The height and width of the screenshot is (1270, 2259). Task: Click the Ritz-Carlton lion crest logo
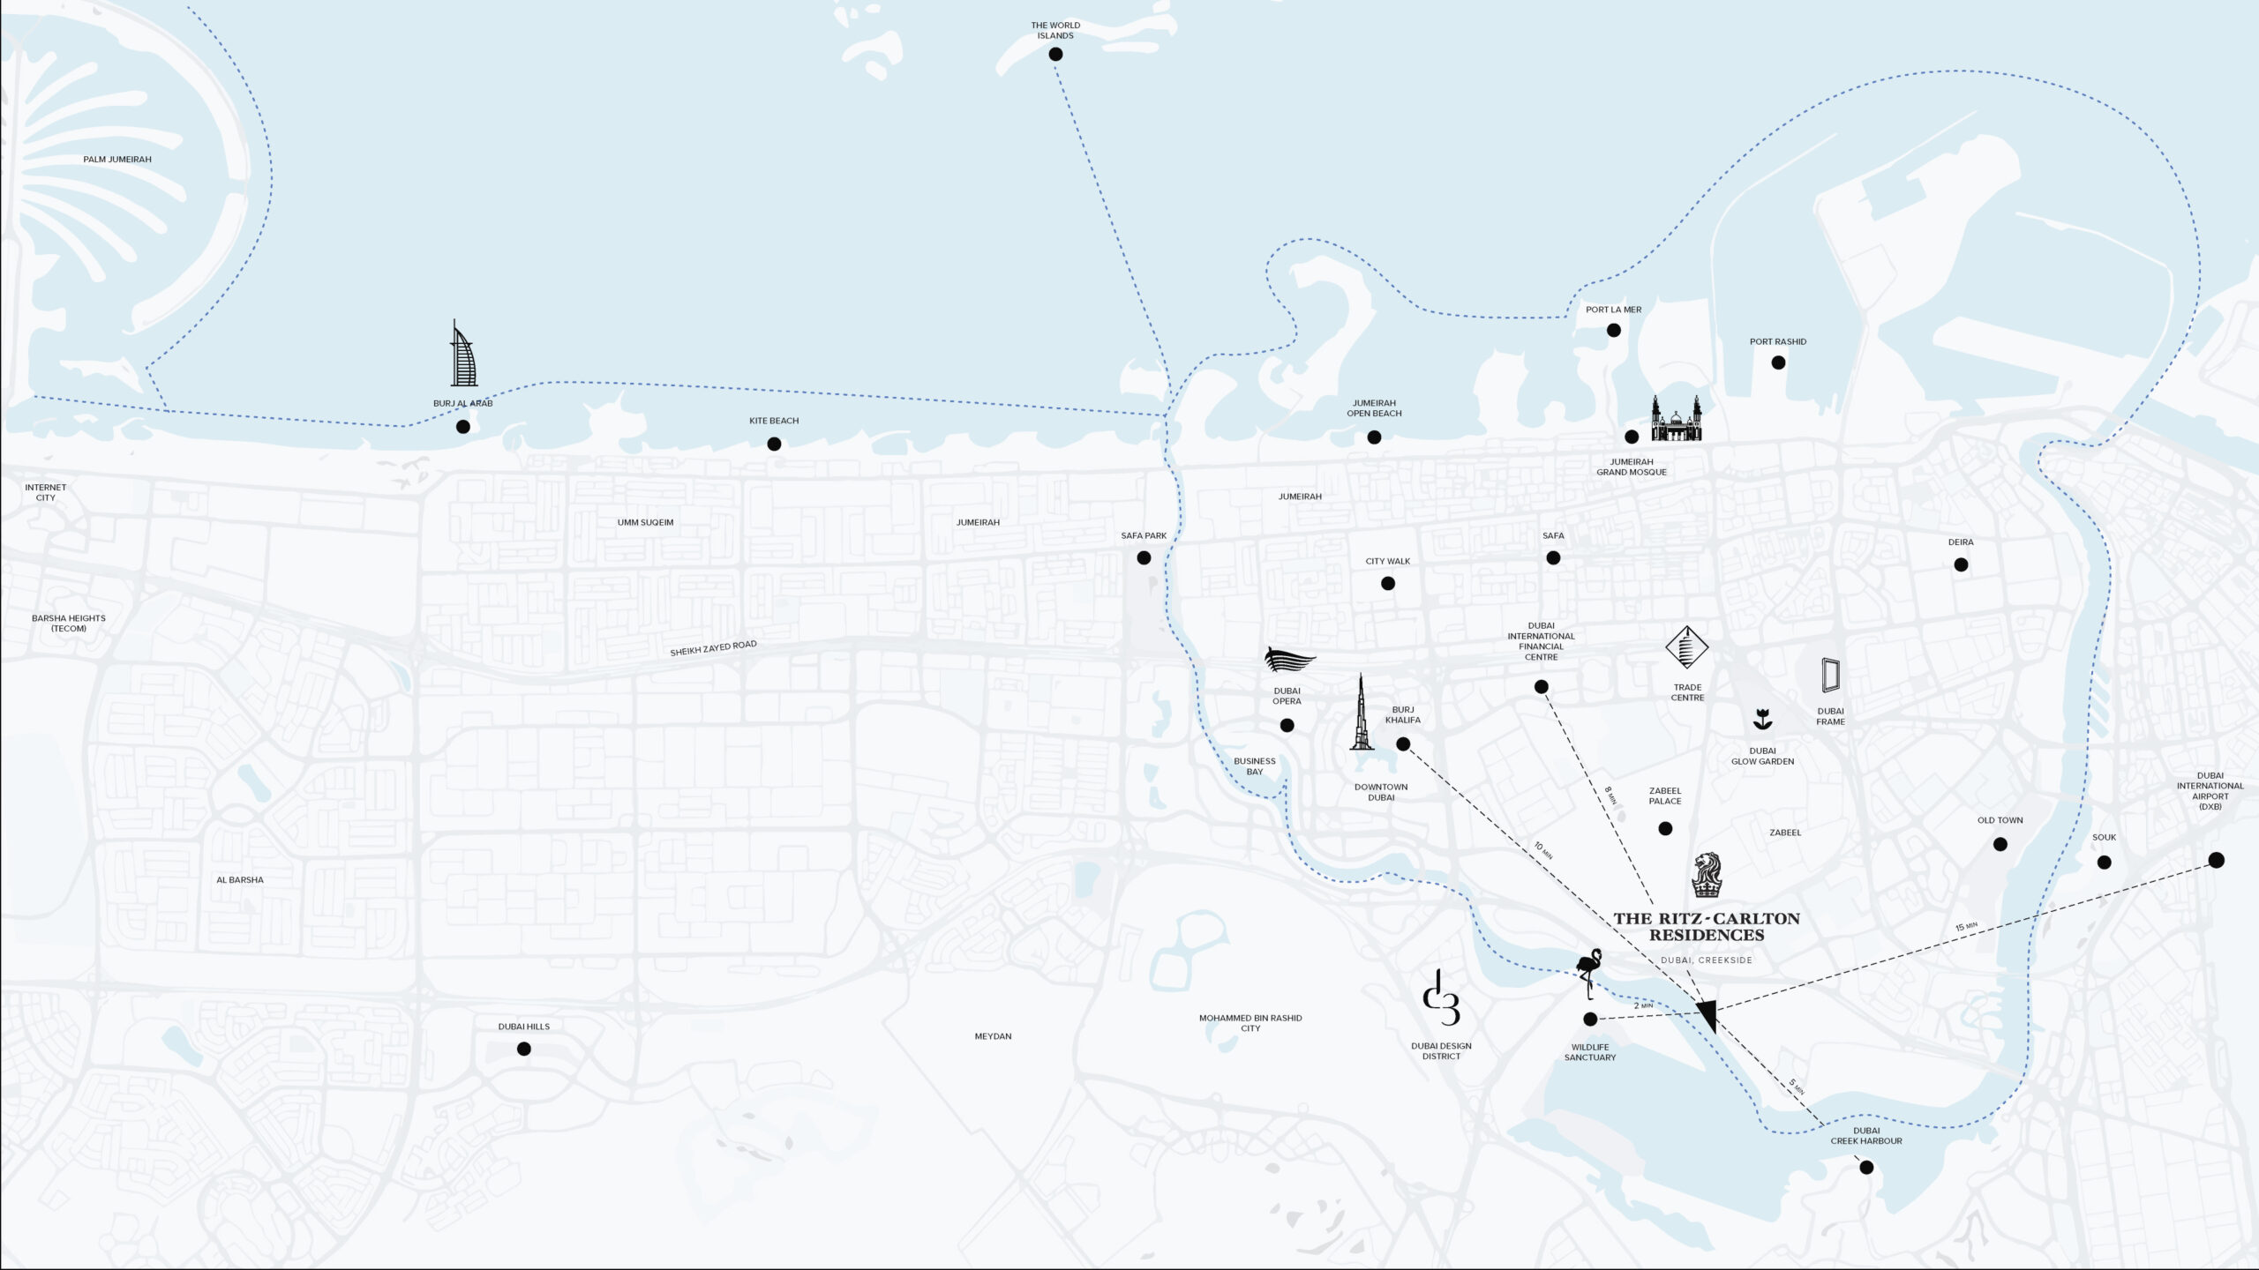click(1706, 875)
